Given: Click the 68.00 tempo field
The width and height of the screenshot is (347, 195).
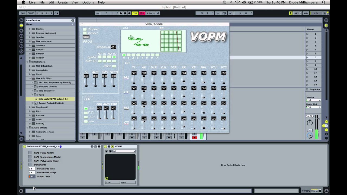Looking at the screenshot, I should [x=31, y=13].
